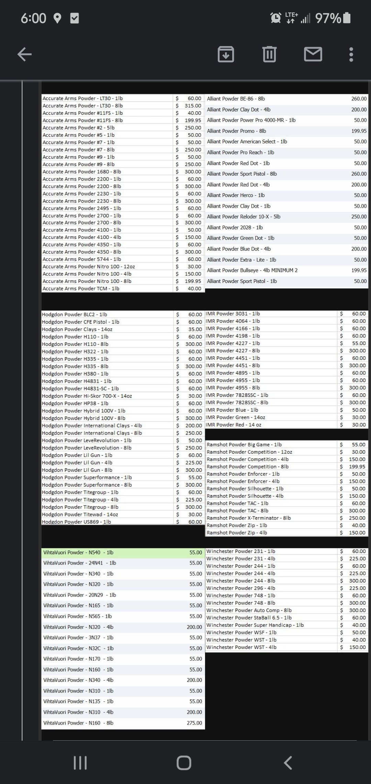Tap Accurate Arms Powder TCM - 1lb
The height and width of the screenshot is (784, 371).
coord(81,288)
